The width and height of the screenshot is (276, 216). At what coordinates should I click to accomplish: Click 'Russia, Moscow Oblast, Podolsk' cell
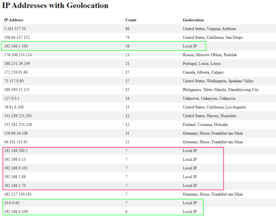click(210, 55)
